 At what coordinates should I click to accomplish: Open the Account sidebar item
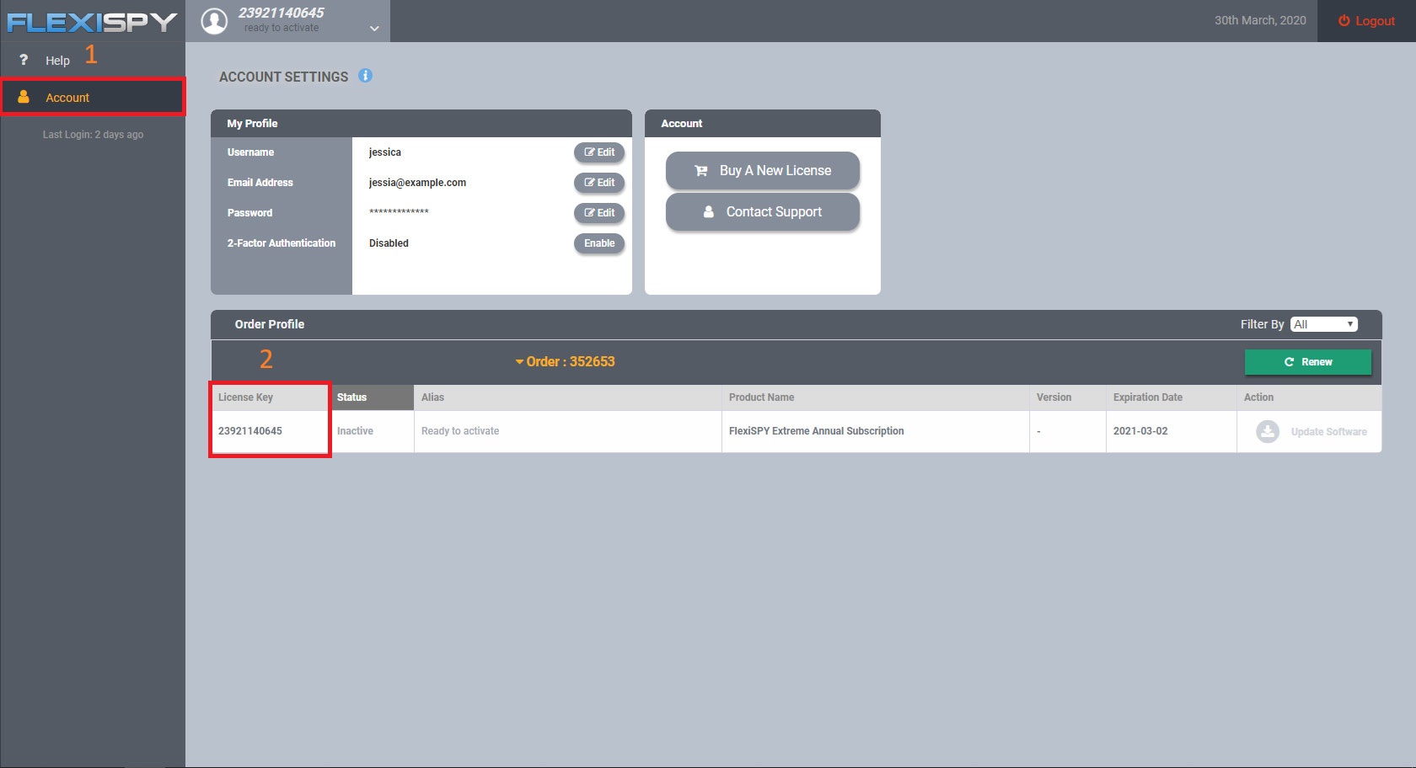[93, 98]
